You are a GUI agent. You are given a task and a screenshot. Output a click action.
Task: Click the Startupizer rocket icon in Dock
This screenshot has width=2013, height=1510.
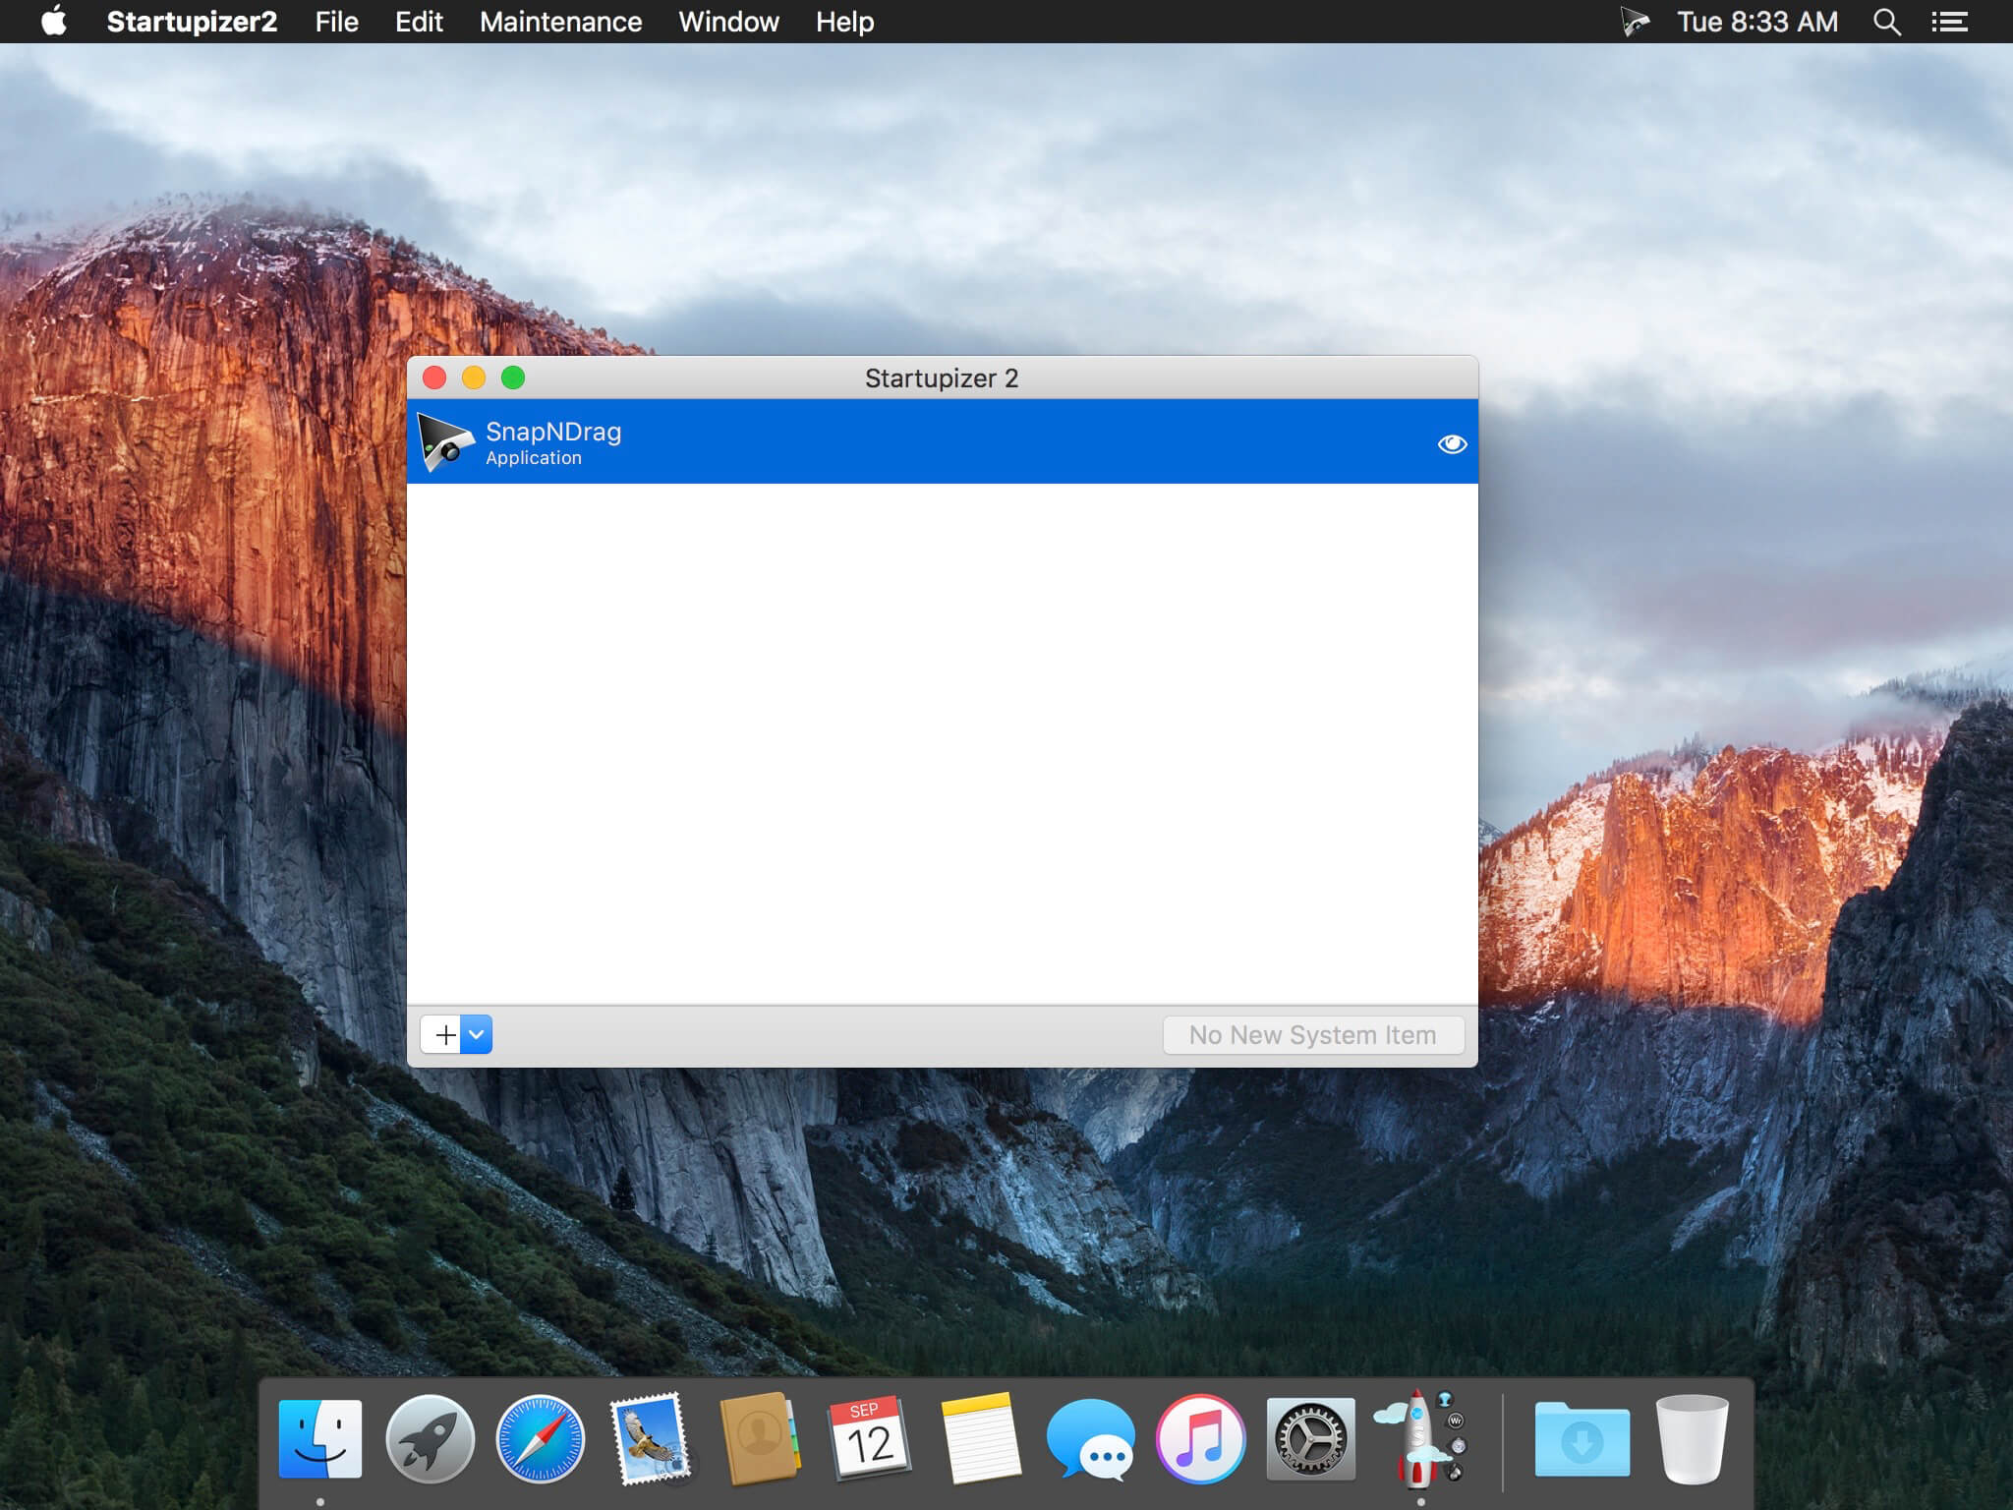(x=1420, y=1437)
